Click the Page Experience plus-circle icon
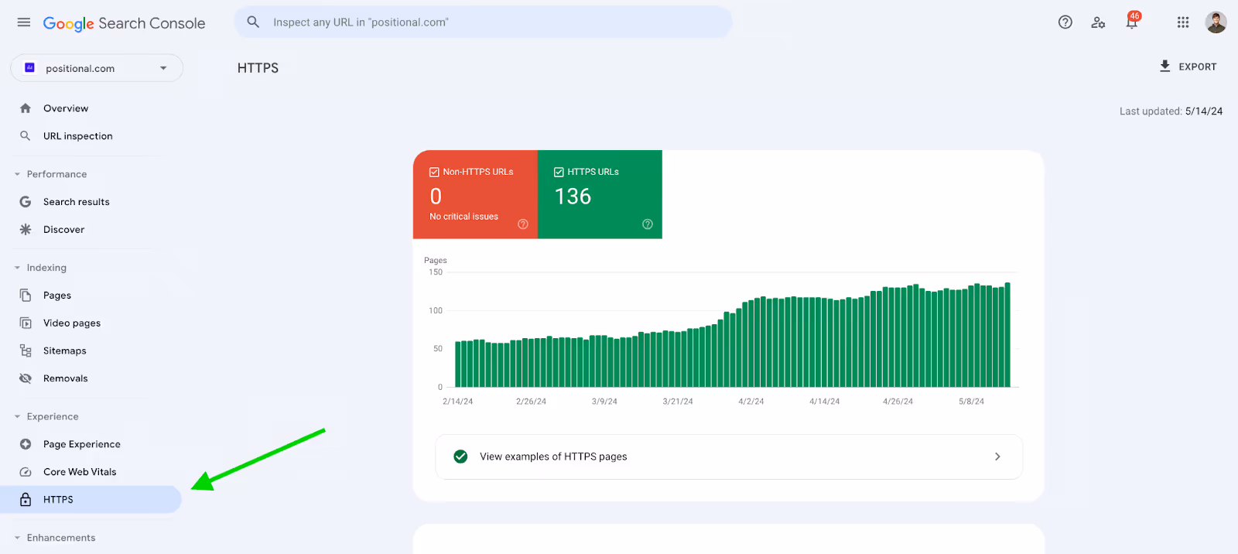 26,444
